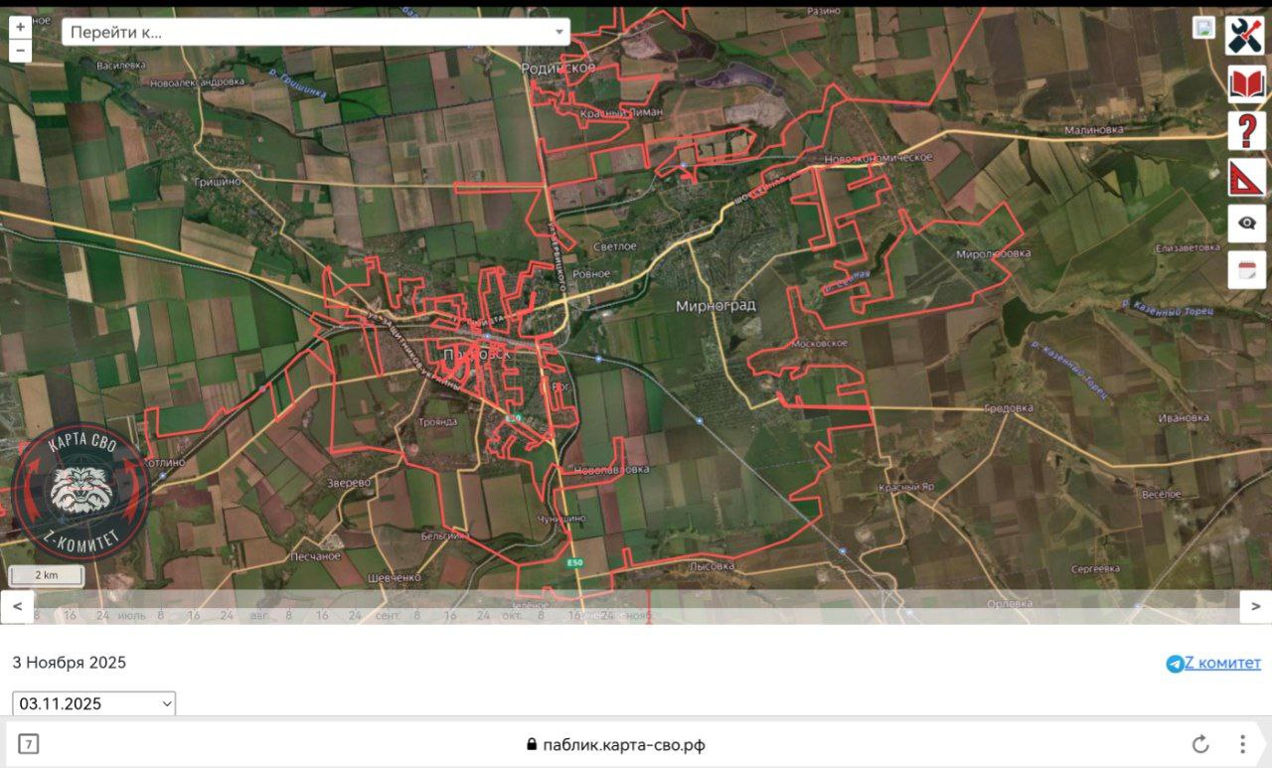The height and width of the screenshot is (768, 1272).
Task: Tap the address bar паблик.карта-сво.рф
Action: [x=616, y=744]
